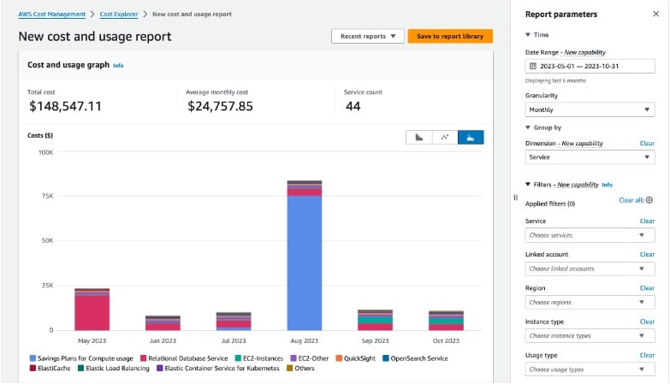Click Elastic Load Balancing legend swatch
670x384 pixels.
pos(80,369)
